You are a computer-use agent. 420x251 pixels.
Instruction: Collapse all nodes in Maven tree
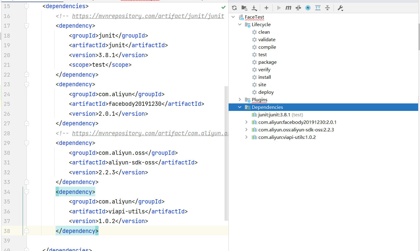327,8
